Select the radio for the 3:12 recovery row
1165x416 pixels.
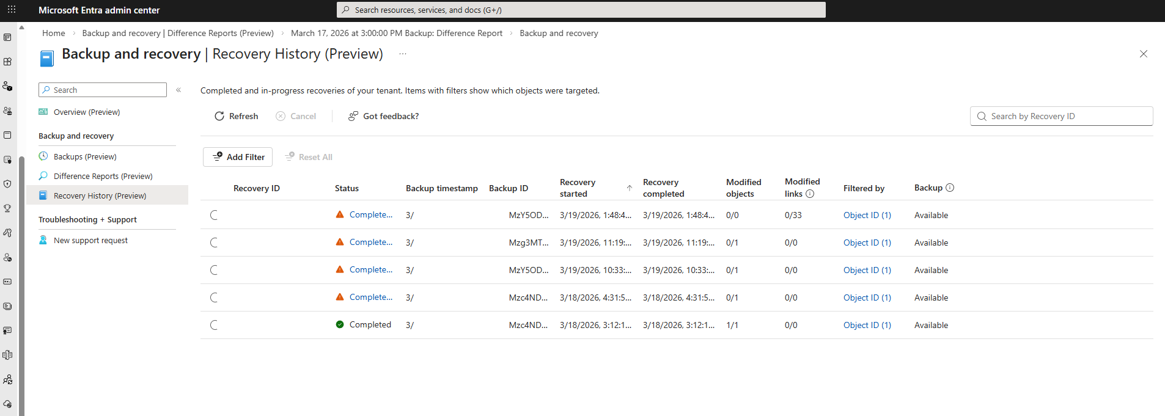(x=215, y=325)
